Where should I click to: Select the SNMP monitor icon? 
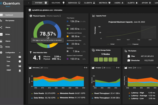coord(20,71)
